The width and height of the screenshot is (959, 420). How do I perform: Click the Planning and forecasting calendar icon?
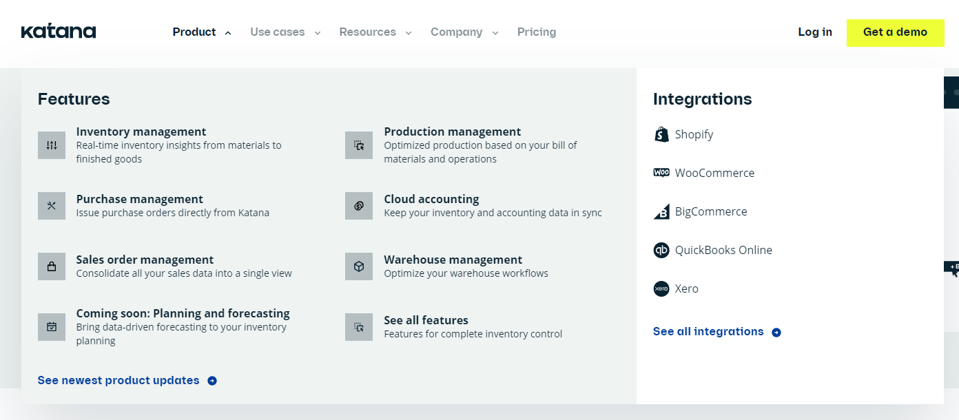[52, 327]
